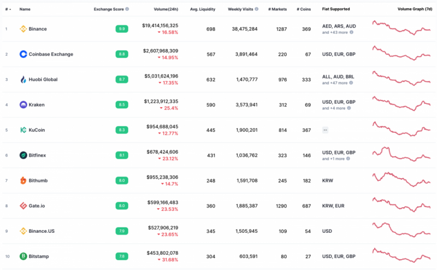Click Binance weekly visits 38,475,284
Image resolution: width=437 pixels, height=270 pixels.
tap(245, 29)
